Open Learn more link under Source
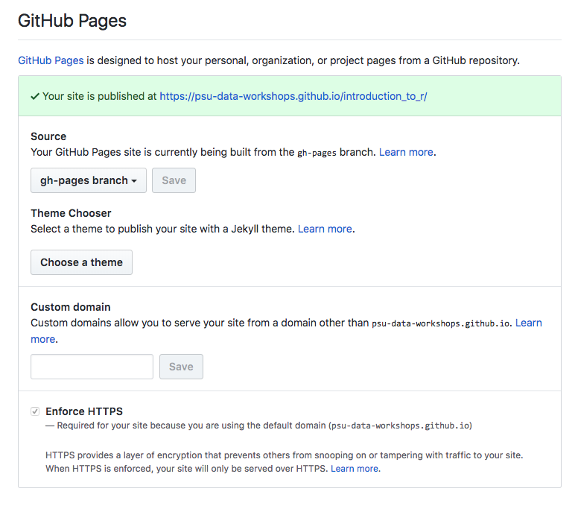575x509 pixels. pyautogui.click(x=406, y=152)
